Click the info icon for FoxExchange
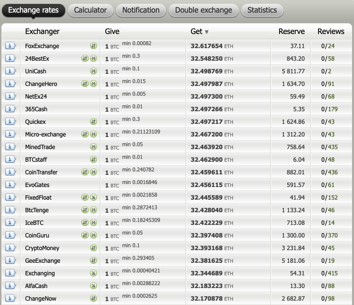The image size is (354, 305). tap(10, 46)
